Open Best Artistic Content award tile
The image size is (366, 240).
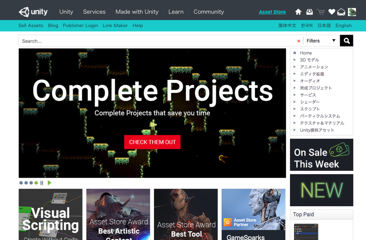pyautogui.click(x=118, y=214)
